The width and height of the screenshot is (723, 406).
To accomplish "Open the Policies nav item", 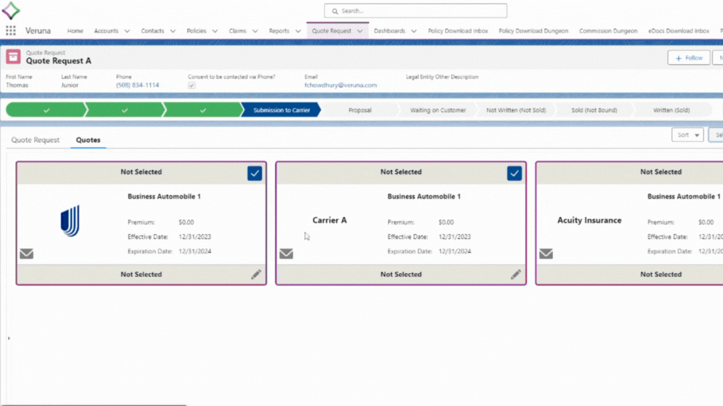I will tap(196, 31).
